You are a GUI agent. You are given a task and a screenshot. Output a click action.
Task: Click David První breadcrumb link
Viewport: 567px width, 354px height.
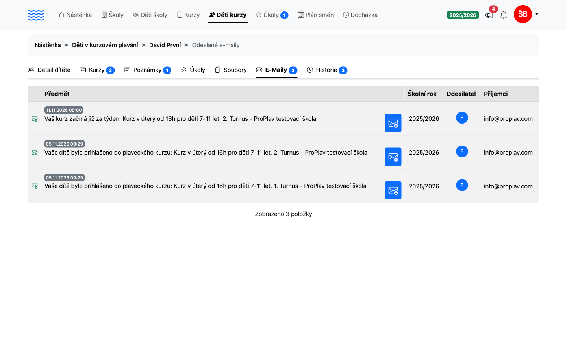click(x=165, y=45)
